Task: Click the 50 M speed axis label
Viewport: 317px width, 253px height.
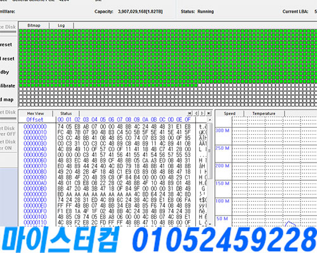Action: click(x=223, y=219)
